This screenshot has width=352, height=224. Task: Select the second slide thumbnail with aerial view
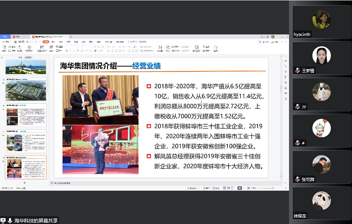pyautogui.click(x=26, y=91)
